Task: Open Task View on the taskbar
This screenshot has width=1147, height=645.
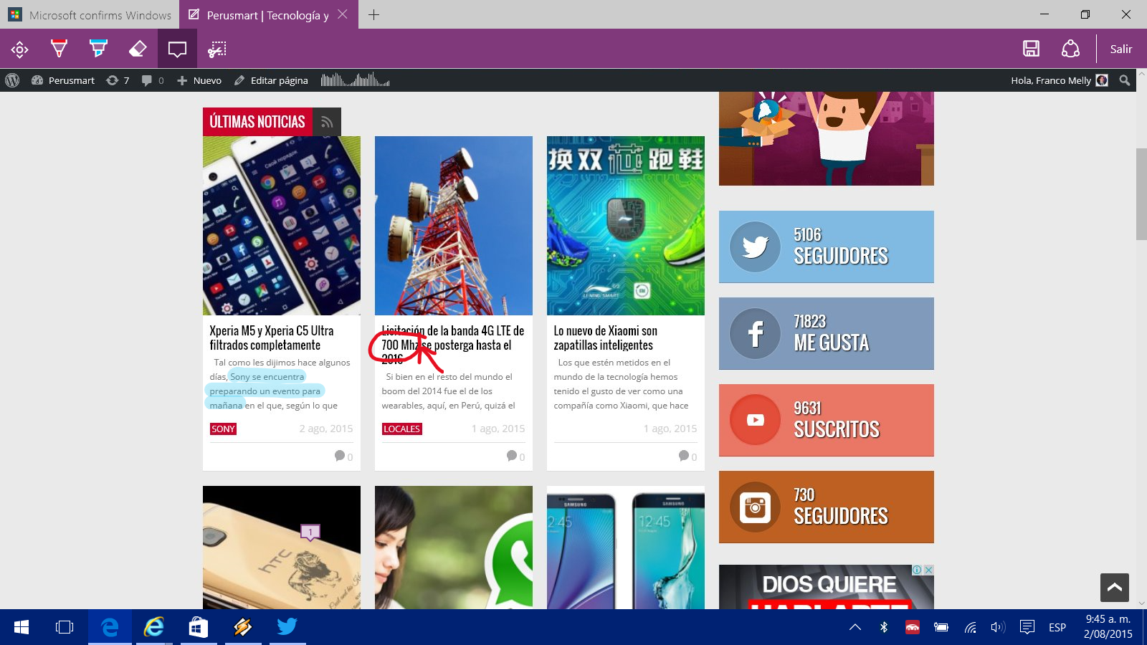Action: point(65,627)
